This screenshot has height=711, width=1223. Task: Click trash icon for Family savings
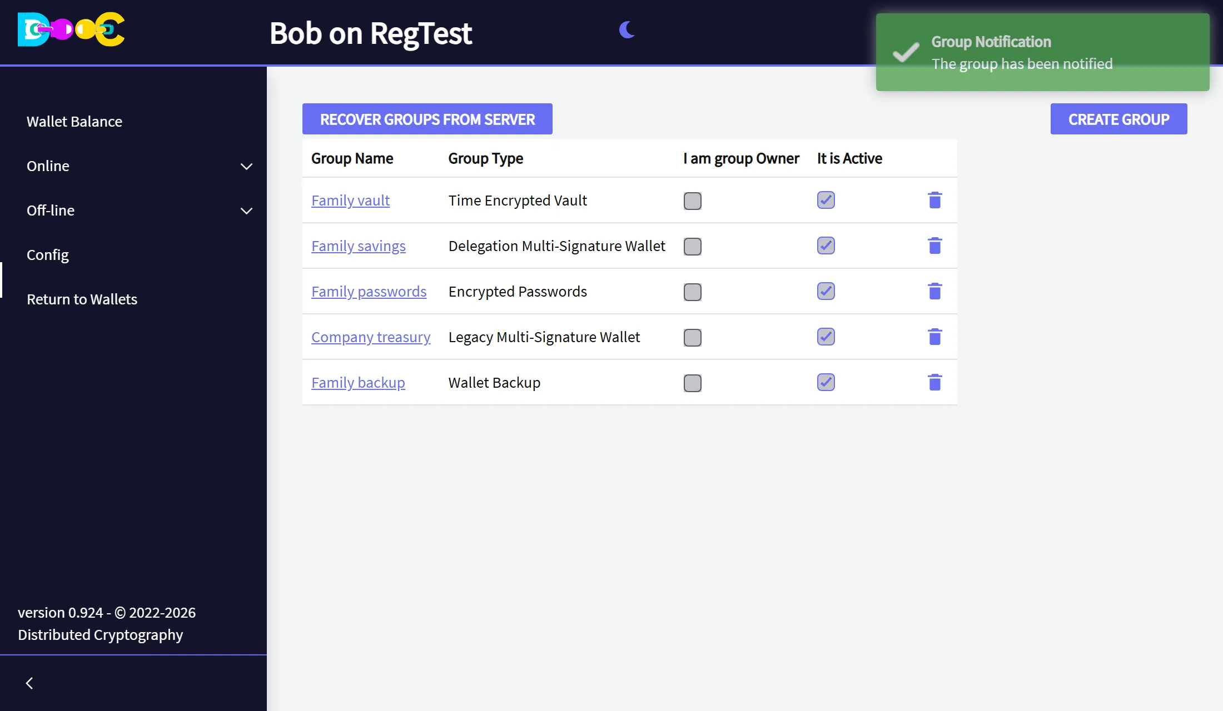click(x=934, y=246)
